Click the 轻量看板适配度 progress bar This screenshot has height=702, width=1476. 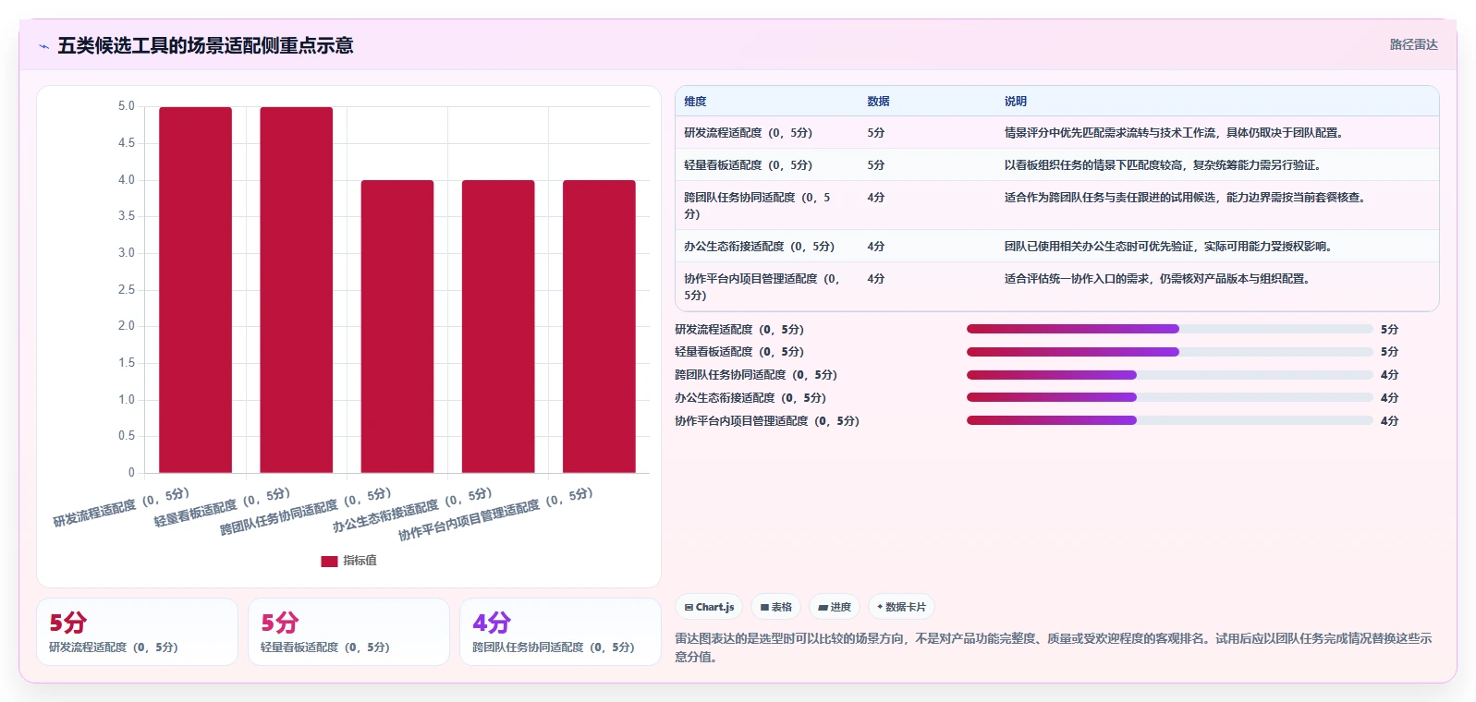point(1170,352)
